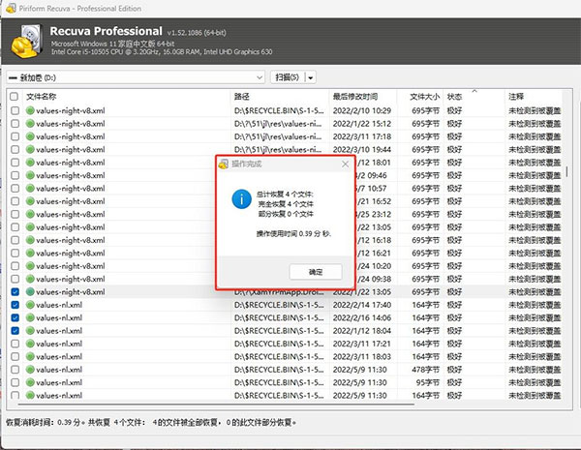This screenshot has width=581, height=450.
Task: Check the row dated 2022/1/22 15:12
Action: (15, 123)
